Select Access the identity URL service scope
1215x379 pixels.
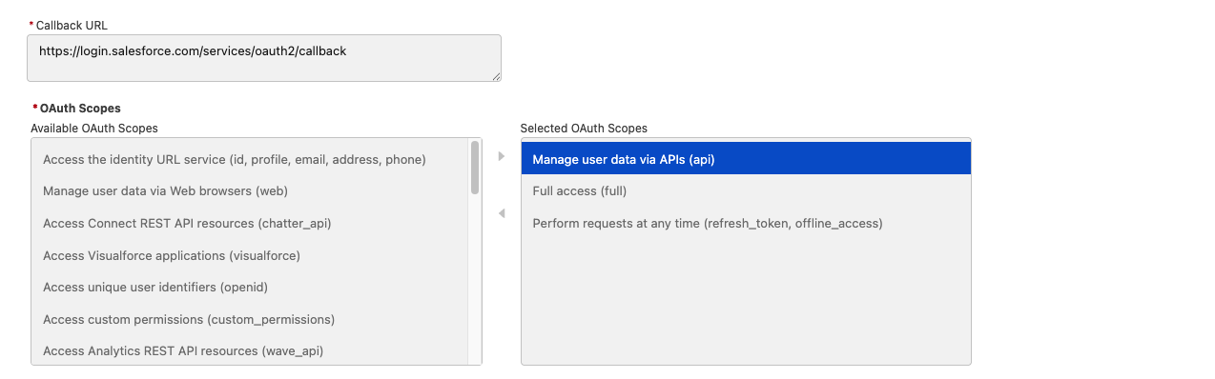click(250, 159)
